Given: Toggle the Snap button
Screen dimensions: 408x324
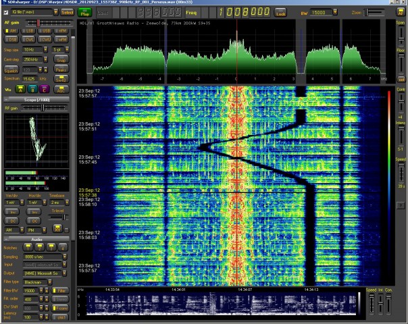Looking at the screenshot, I should click(61, 59).
